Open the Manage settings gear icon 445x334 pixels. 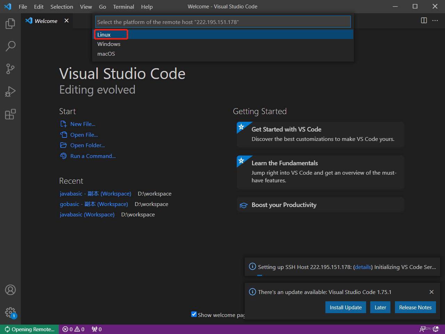(10, 312)
